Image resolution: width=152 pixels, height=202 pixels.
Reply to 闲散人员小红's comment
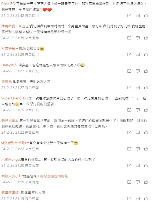pos(138,182)
